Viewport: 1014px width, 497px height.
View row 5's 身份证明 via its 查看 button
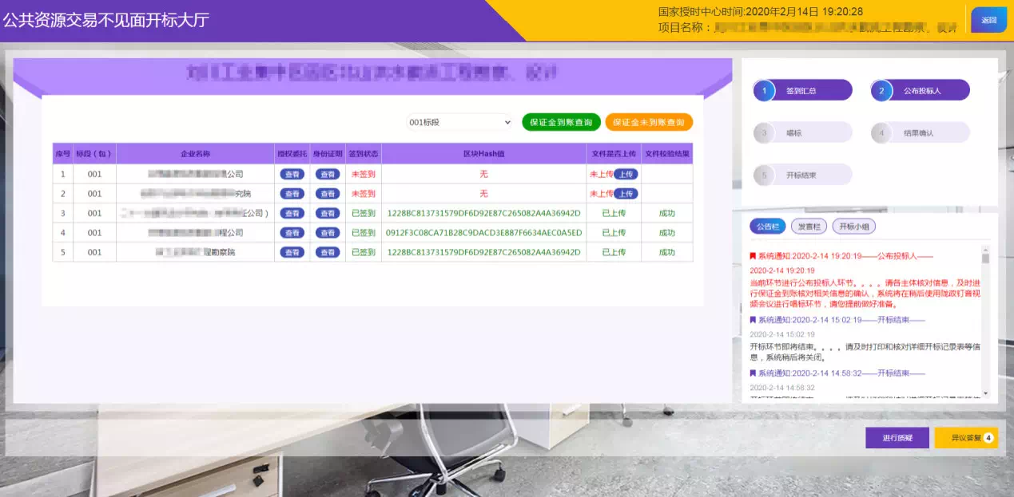[x=328, y=252]
